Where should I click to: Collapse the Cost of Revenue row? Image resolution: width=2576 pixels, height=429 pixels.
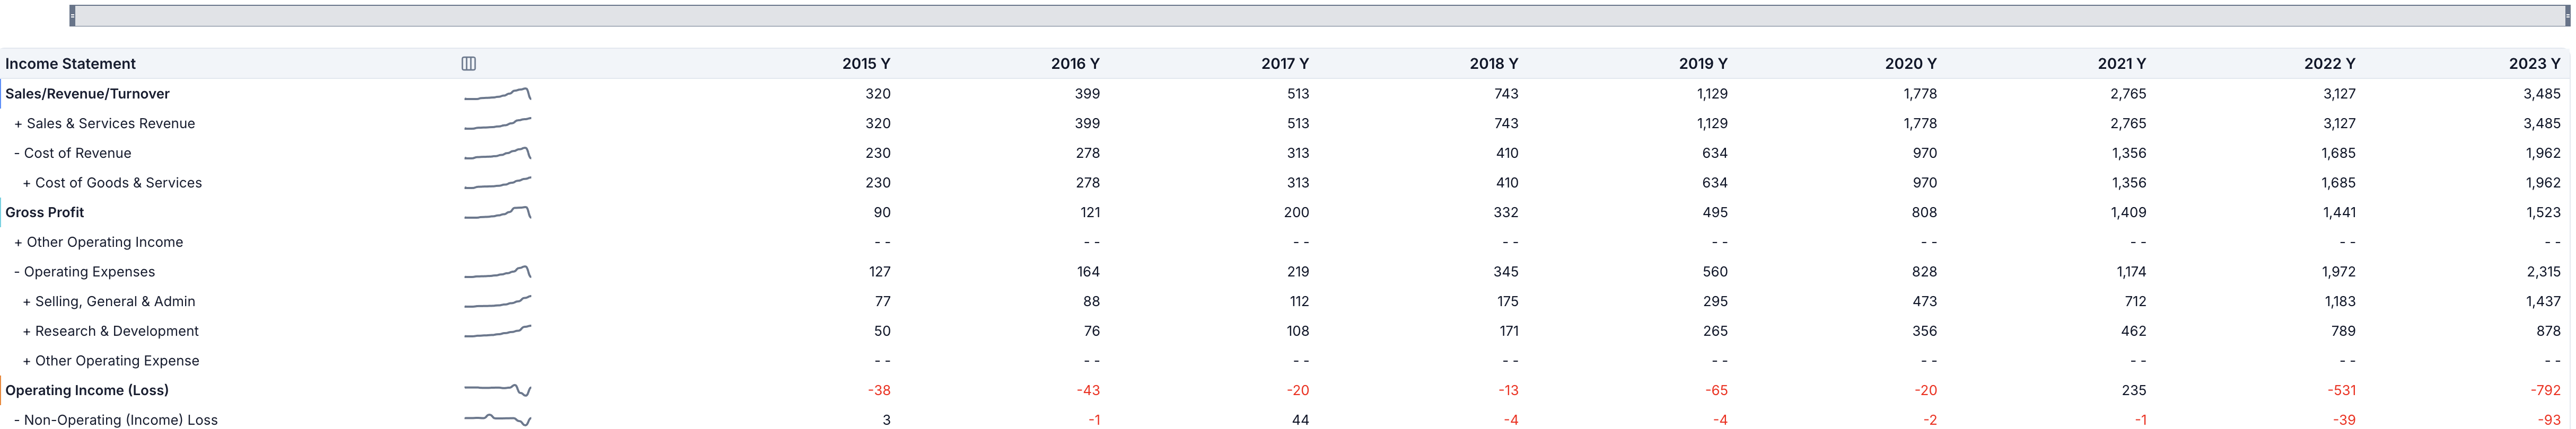click(17, 154)
